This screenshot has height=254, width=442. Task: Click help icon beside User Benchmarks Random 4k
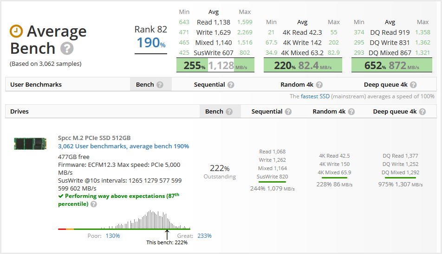coord(319,85)
